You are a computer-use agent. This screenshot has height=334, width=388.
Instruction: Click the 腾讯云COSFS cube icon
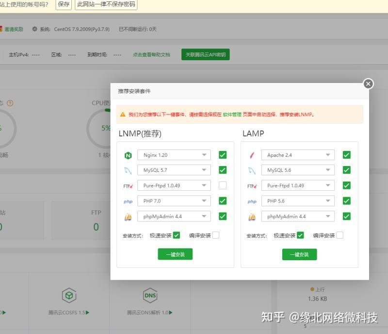click(69, 295)
